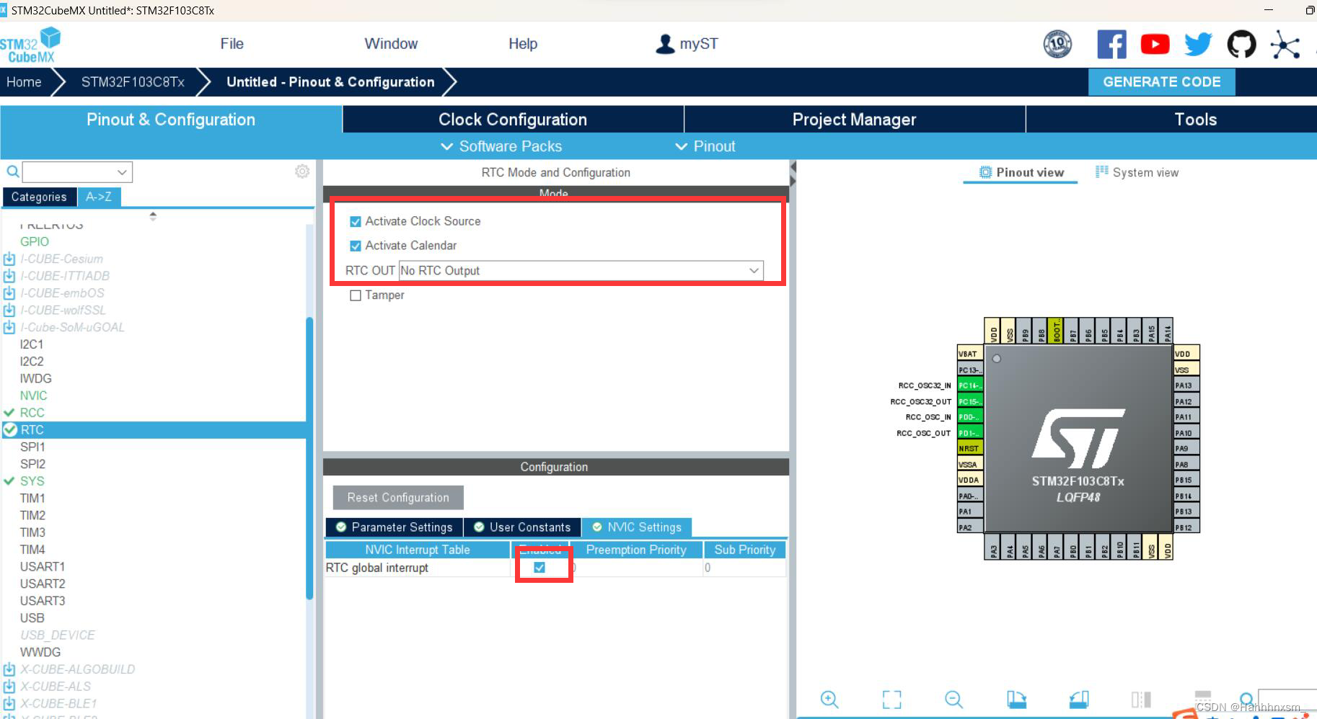Click the Untitled project breadcrumb

(x=330, y=82)
